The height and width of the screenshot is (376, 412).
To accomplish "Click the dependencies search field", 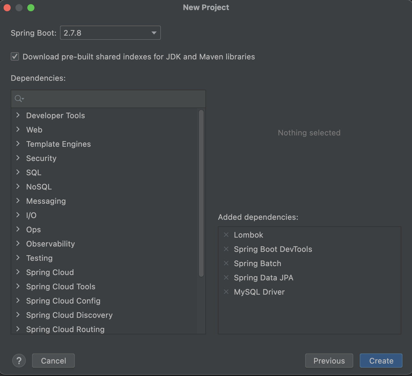I will point(108,99).
